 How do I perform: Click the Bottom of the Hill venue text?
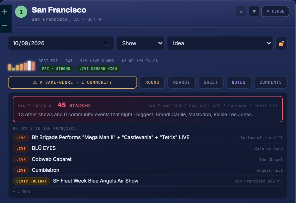[x=262, y=138]
